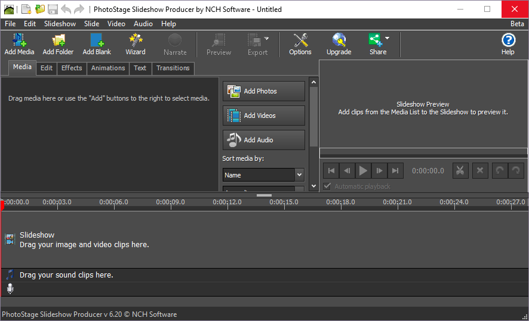
Task: Launch the slideshow Wizard
Action: click(x=135, y=40)
